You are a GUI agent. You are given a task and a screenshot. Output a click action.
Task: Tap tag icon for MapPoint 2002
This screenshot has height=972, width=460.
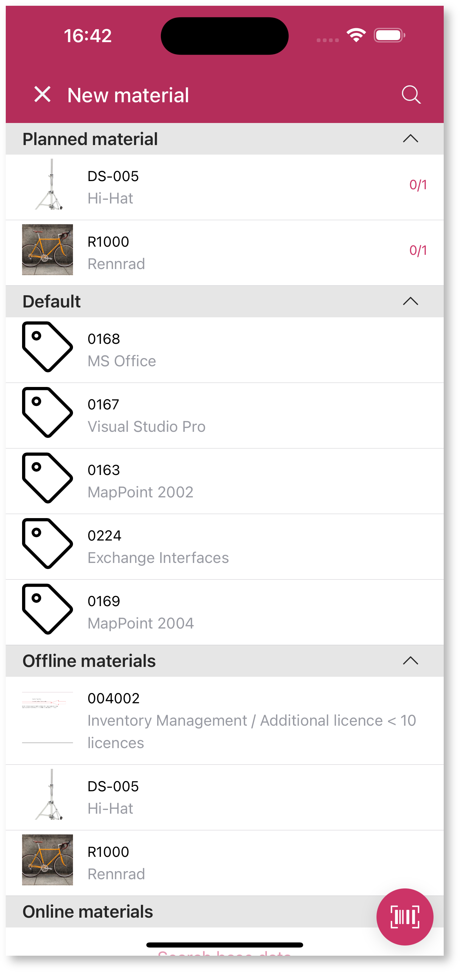(x=47, y=478)
